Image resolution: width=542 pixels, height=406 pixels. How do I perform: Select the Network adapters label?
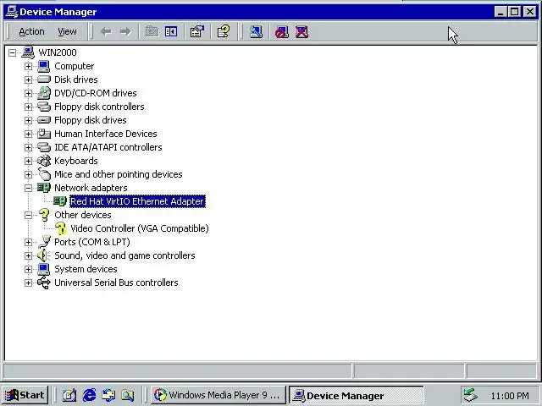point(91,188)
